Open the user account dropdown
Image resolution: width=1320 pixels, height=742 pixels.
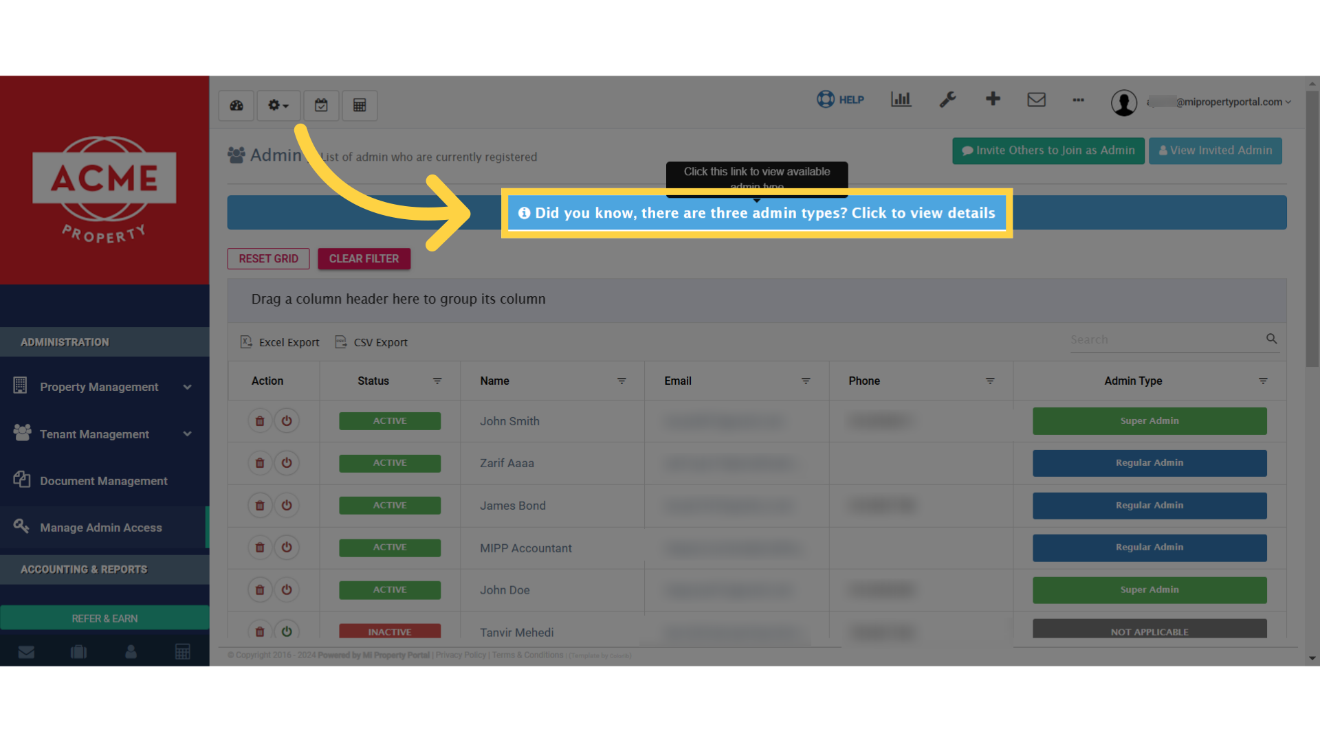1219,102
